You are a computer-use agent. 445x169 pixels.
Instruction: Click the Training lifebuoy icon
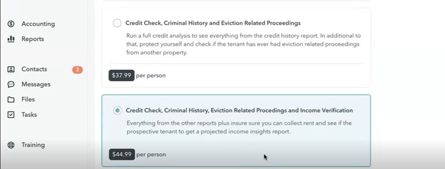tap(11, 145)
